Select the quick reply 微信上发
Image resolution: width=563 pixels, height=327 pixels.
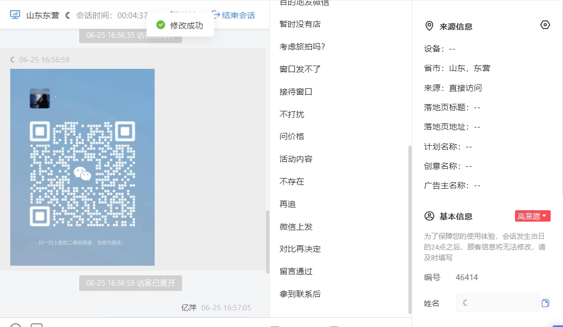tap(296, 227)
